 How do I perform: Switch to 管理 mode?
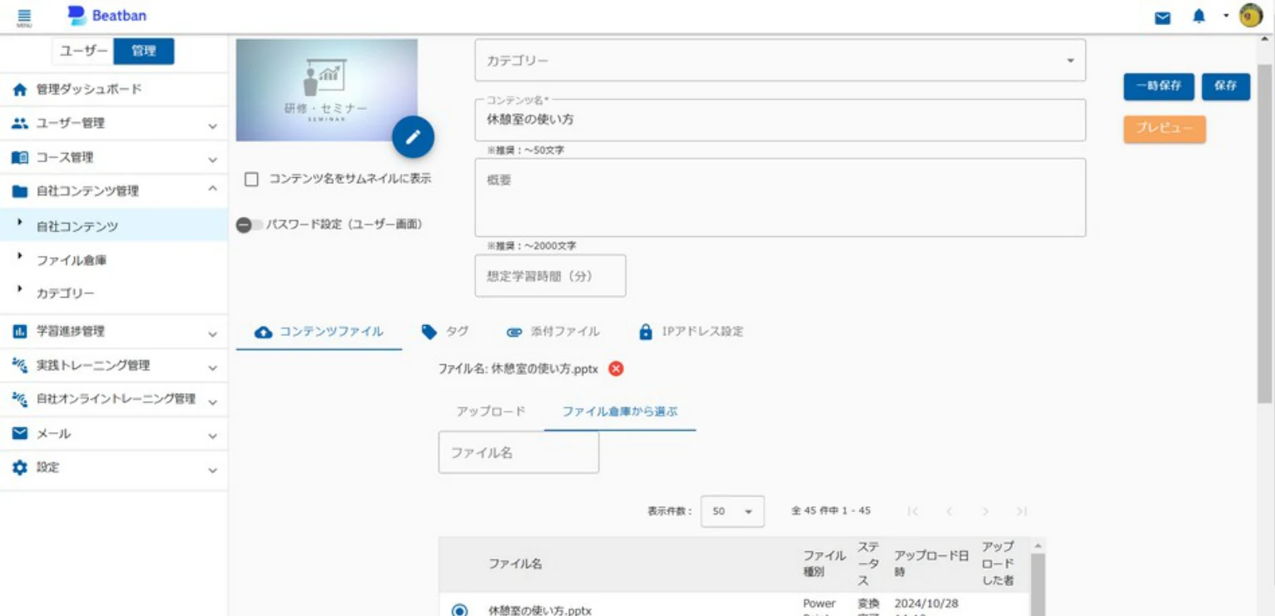point(144,51)
